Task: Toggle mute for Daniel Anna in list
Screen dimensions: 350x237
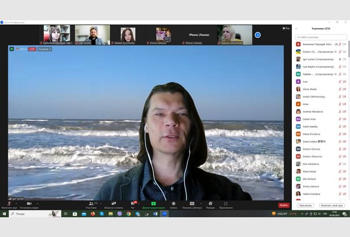Action: (x=340, y=119)
